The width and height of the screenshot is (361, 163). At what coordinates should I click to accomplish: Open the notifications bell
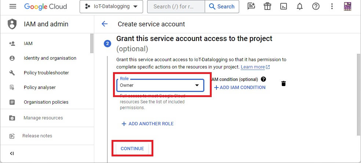pyautogui.click(x=300, y=7)
